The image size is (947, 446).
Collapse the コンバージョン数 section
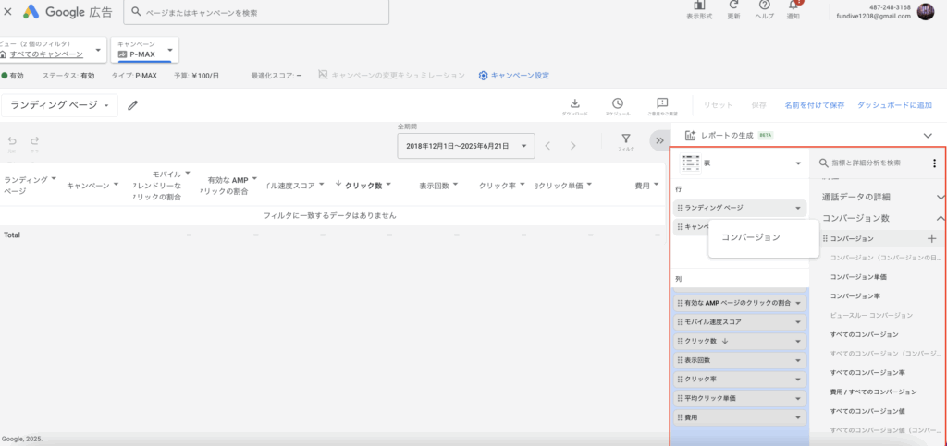coord(941,218)
